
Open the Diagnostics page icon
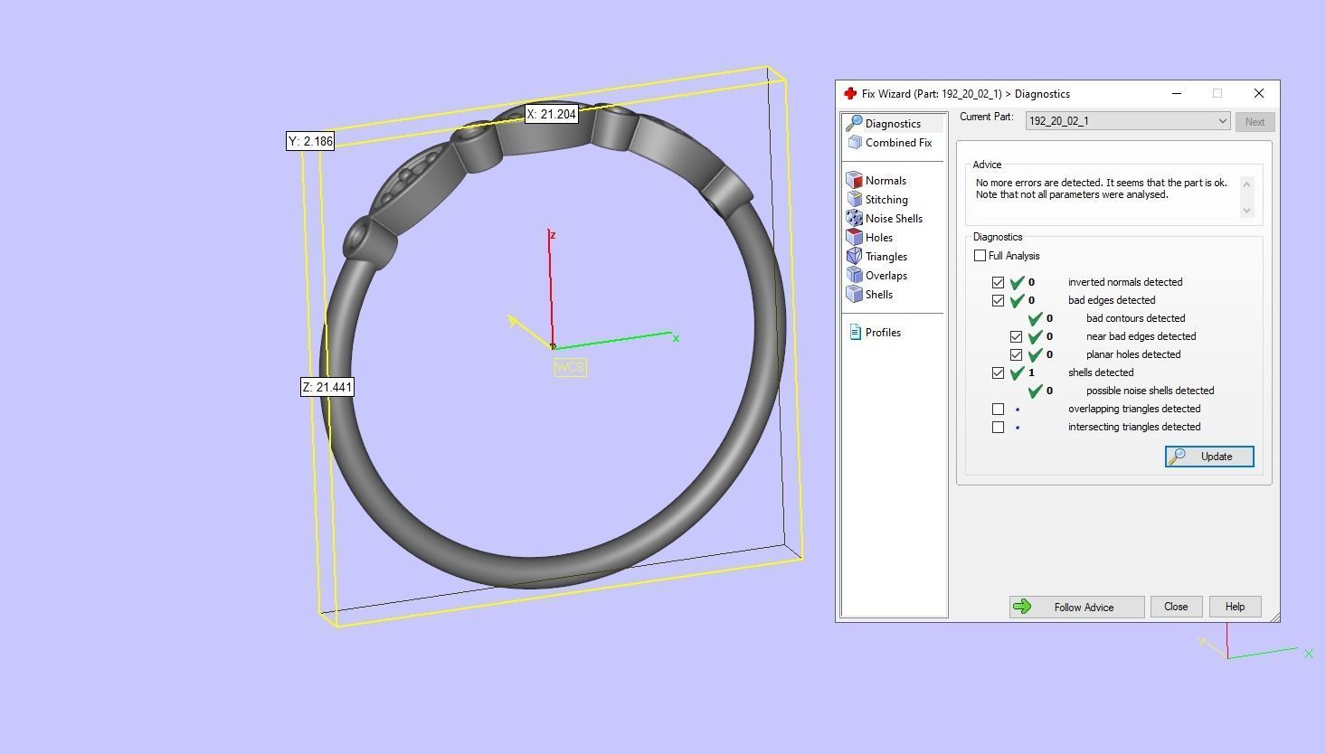pos(854,123)
